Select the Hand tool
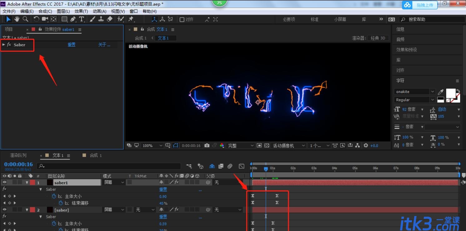 (17, 19)
